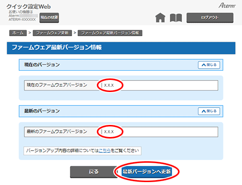Select the ホーム breadcrumb
This screenshot has width=242, height=185.
[x=18, y=33]
